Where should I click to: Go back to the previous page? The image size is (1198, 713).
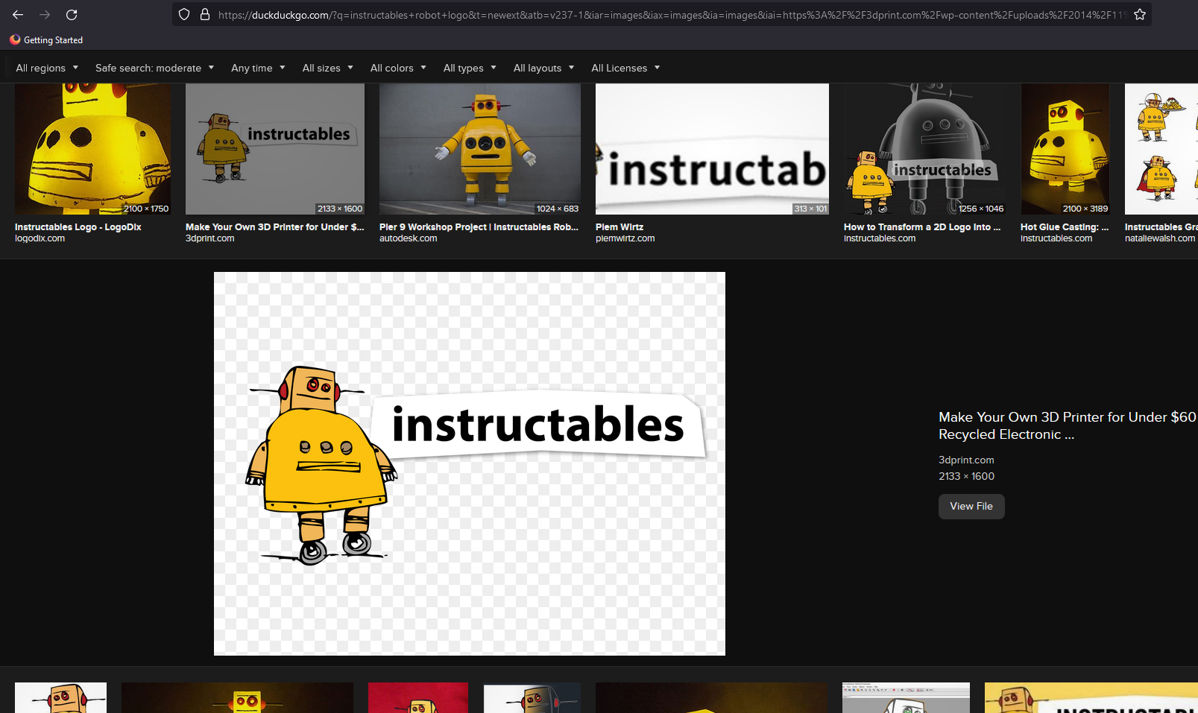point(18,15)
